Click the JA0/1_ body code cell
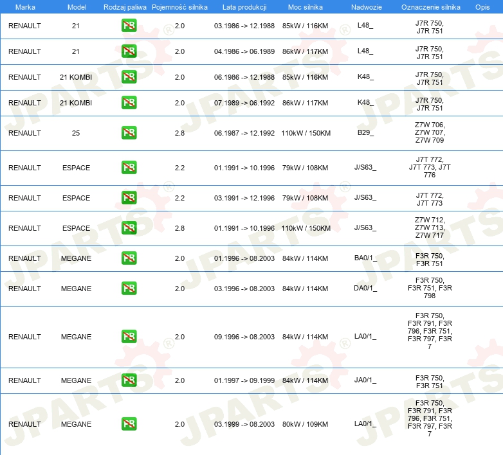The image size is (503, 455). coord(365,380)
